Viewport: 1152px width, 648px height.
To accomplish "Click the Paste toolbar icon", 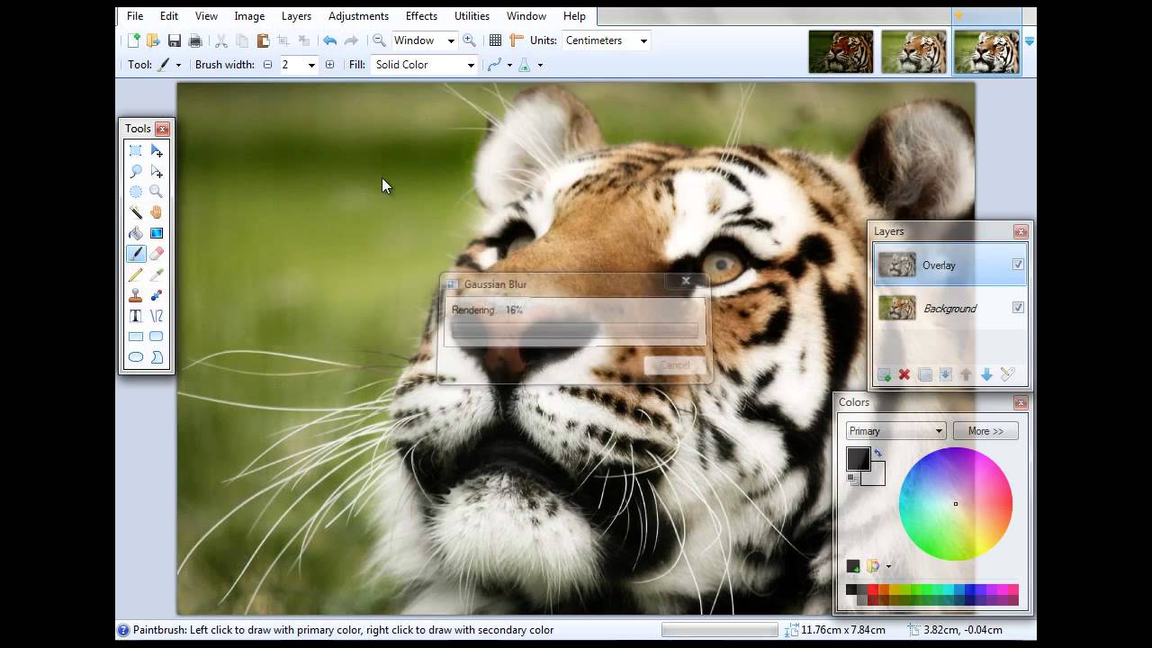I will pyautogui.click(x=263, y=40).
